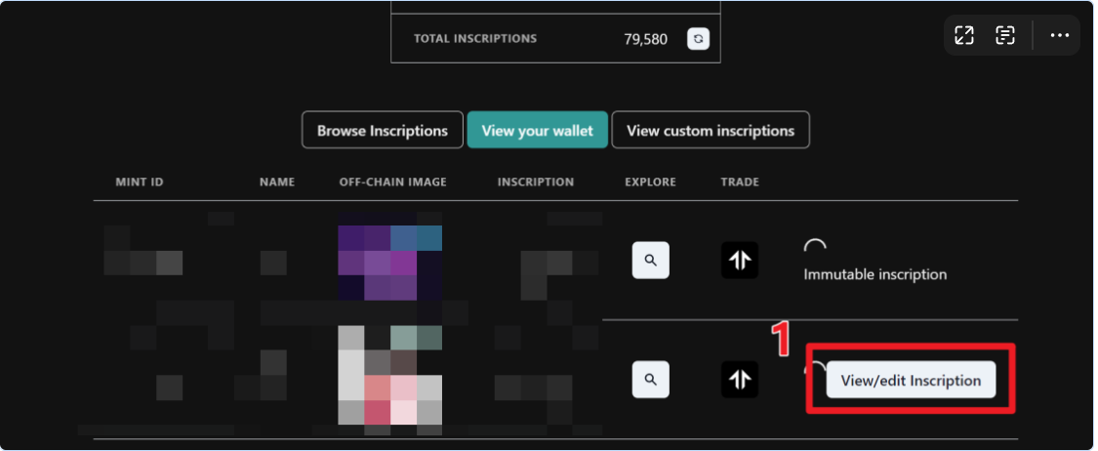Click explore magnifier in the View/edit Inscription row
This screenshot has height=451, width=1098.
(x=651, y=379)
